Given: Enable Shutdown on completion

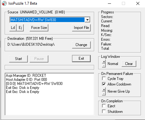Looking at the screenshot, I should click(104, 112).
